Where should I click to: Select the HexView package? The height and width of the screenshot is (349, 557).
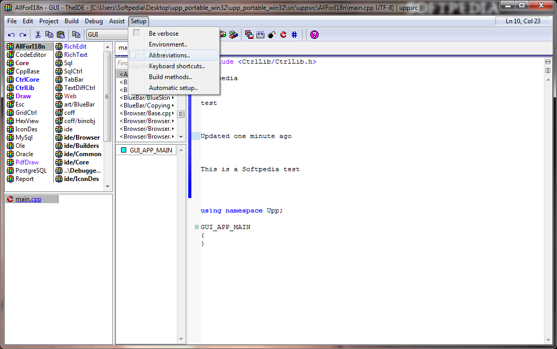[x=27, y=121]
